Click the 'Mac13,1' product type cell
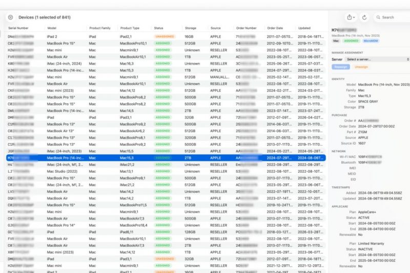Image resolution: width=410 pixels, height=273 pixels. (126, 172)
